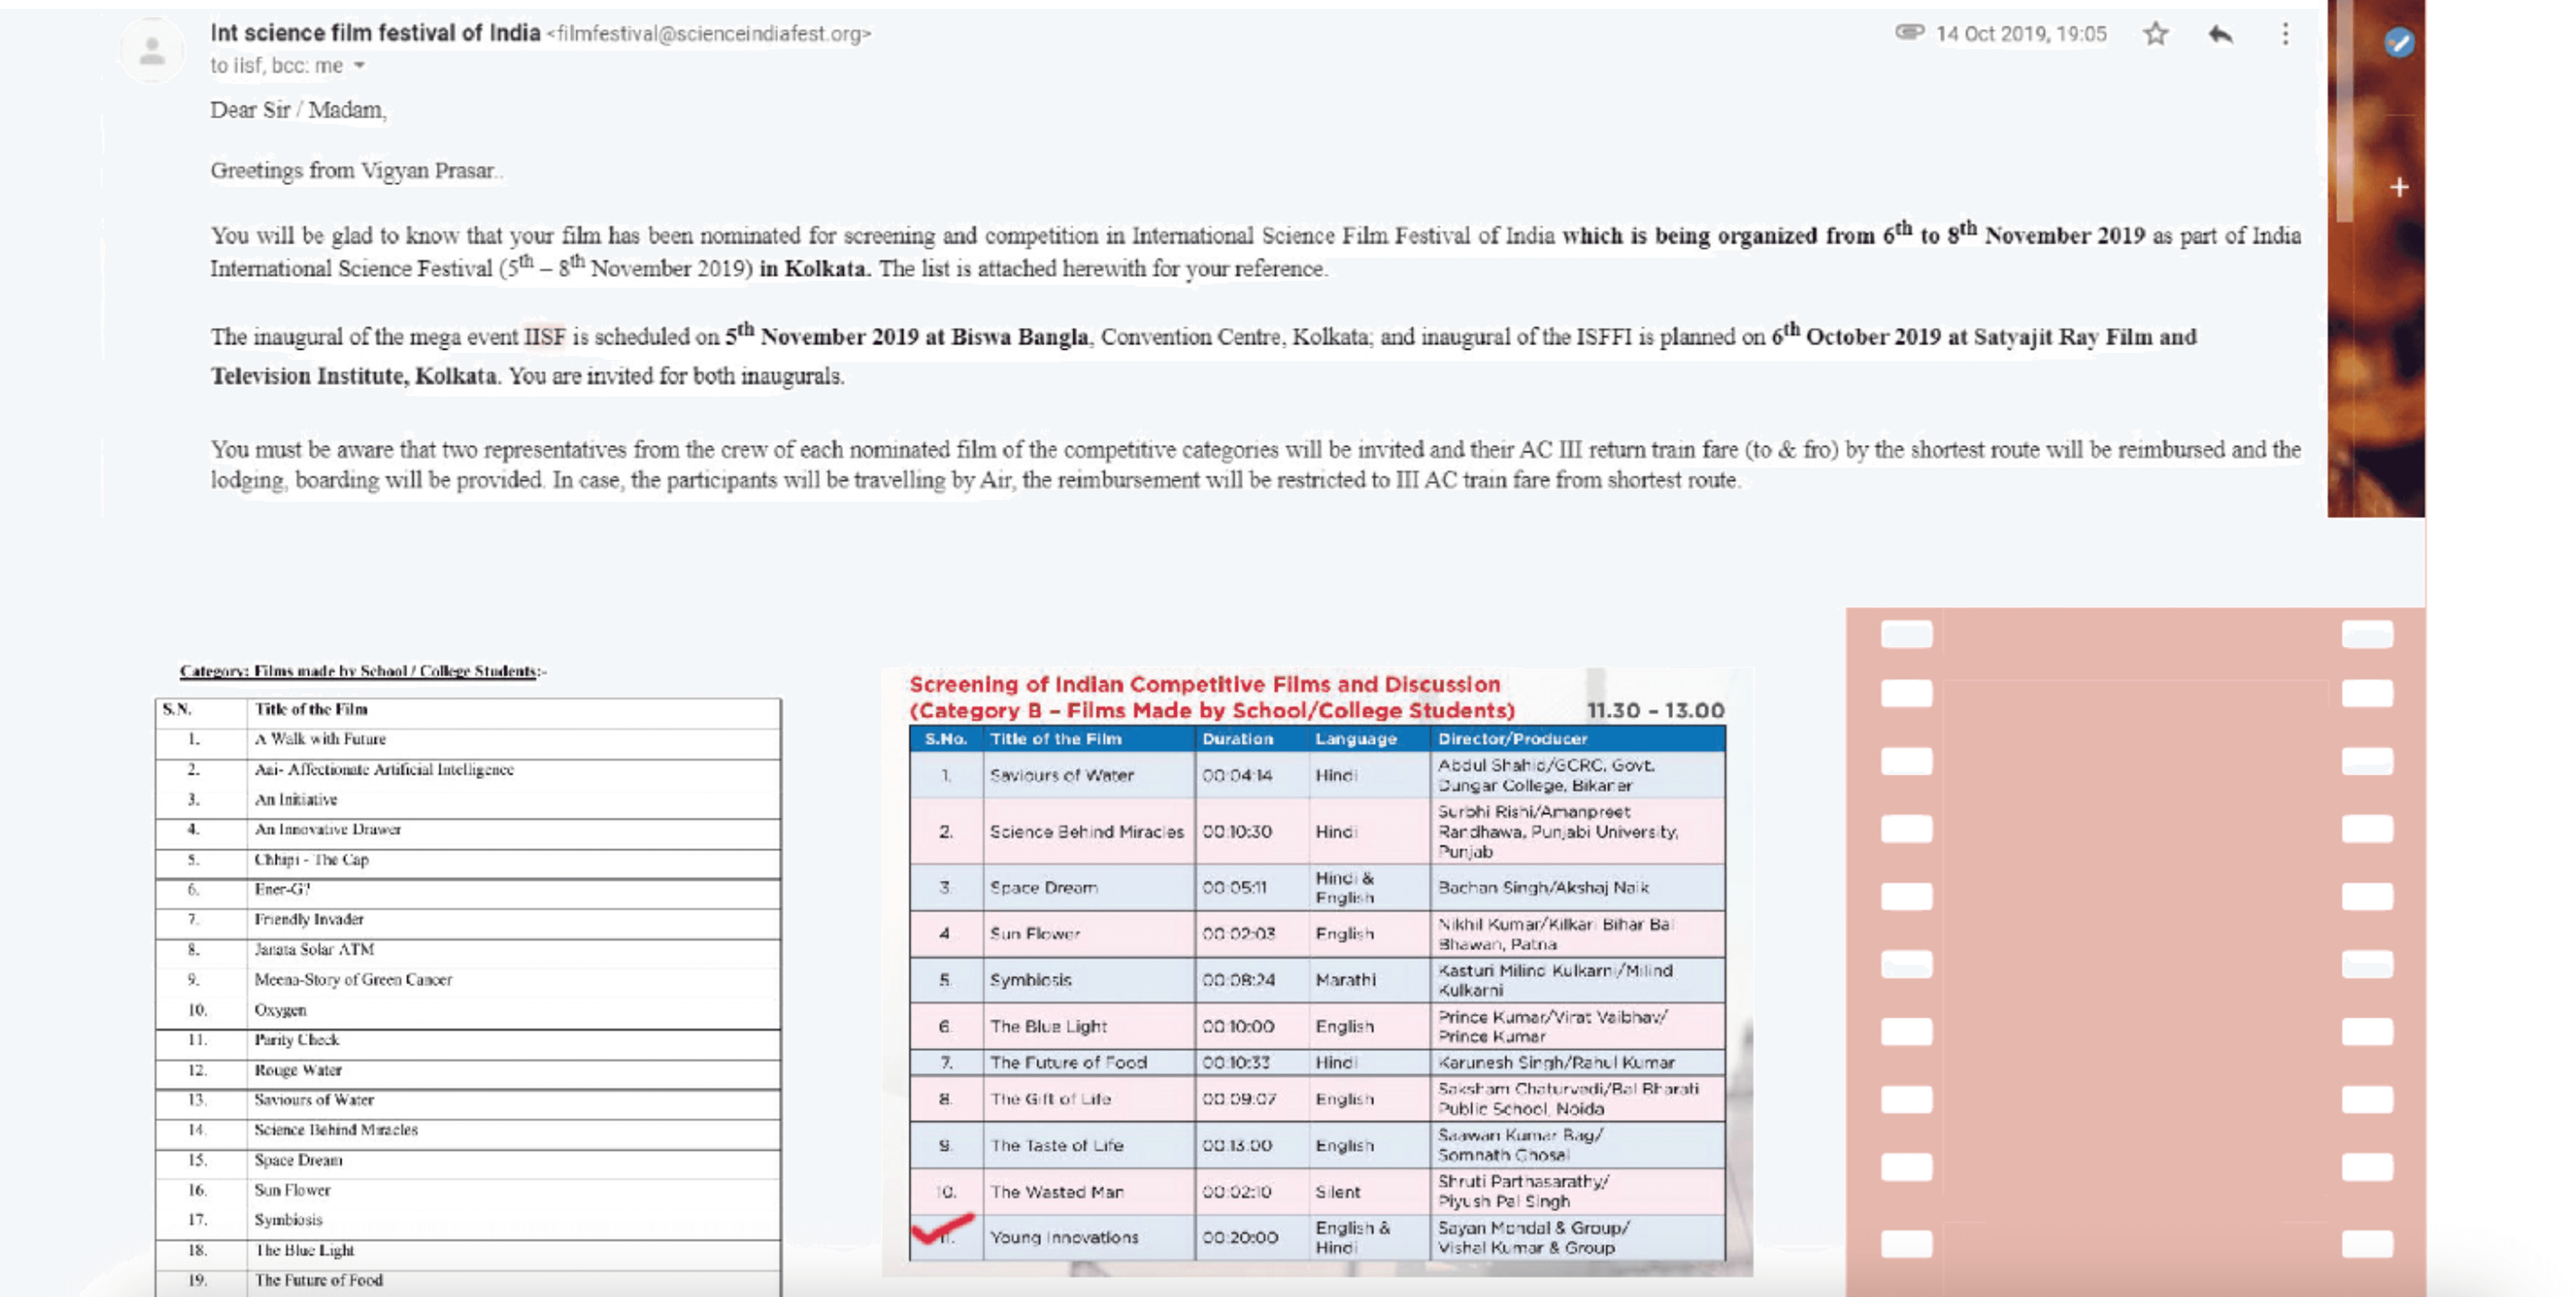Click the email timestamp 14 Oct 2019, 19:05
Viewport: 2576px width, 1297px height.
click(2020, 34)
